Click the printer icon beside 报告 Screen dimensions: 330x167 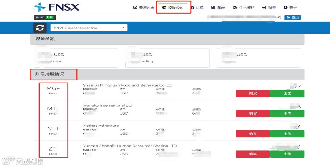264,7
